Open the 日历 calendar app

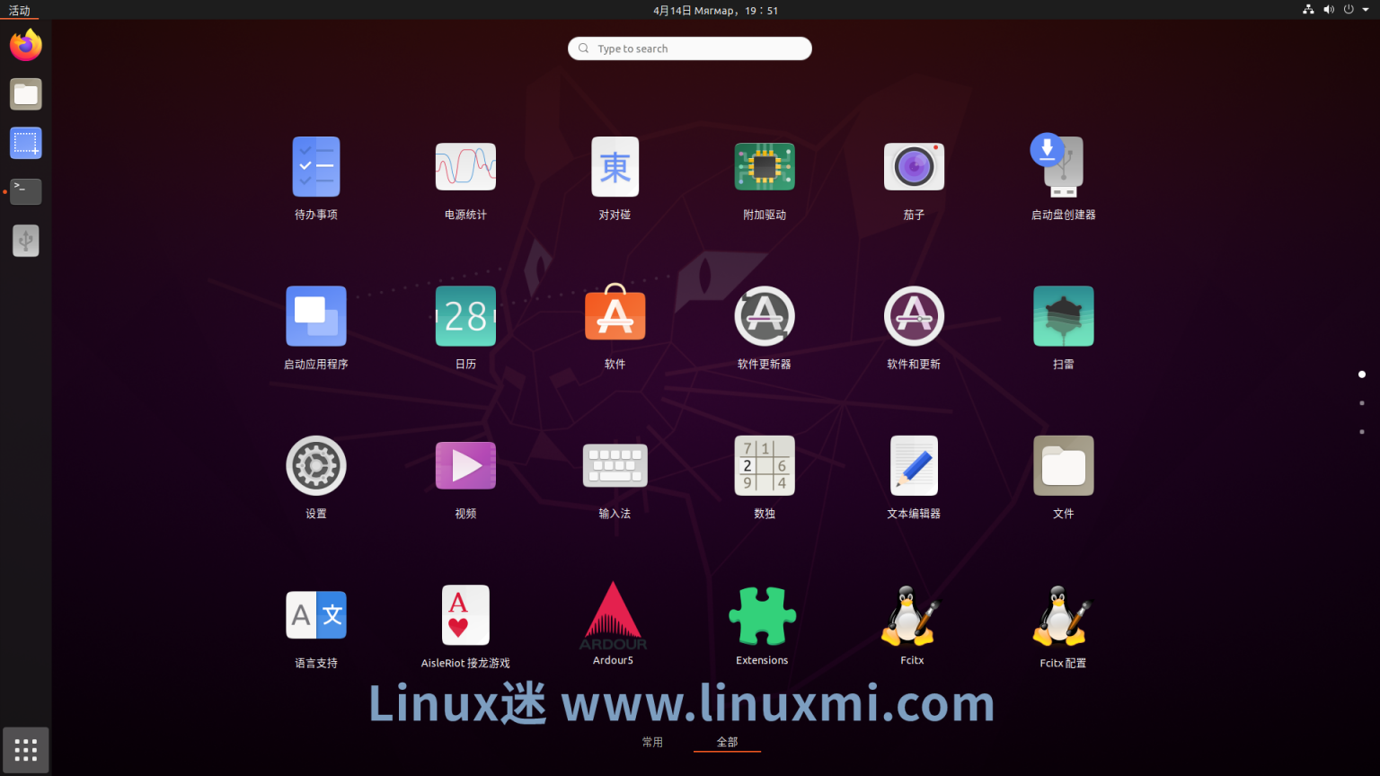(465, 316)
